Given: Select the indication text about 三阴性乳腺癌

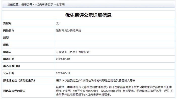Looking at the screenshot, I should (96, 80).
